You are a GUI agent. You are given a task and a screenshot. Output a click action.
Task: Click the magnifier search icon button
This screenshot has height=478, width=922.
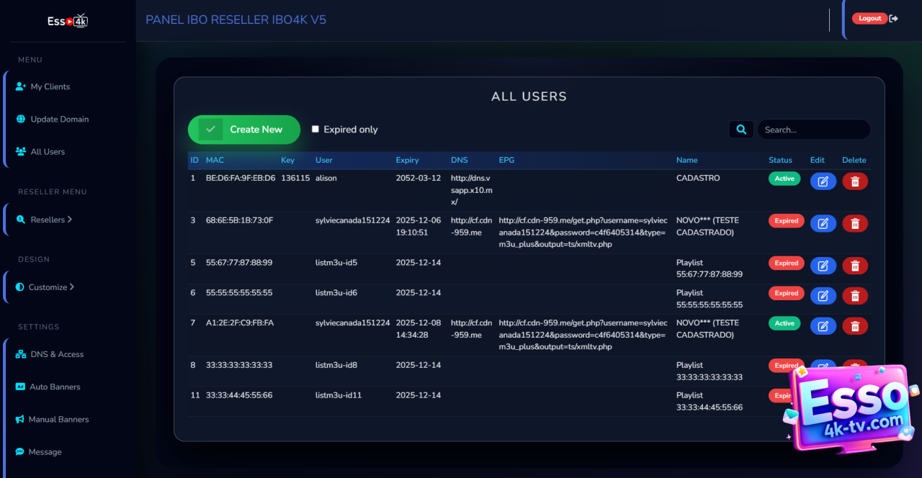click(740, 130)
